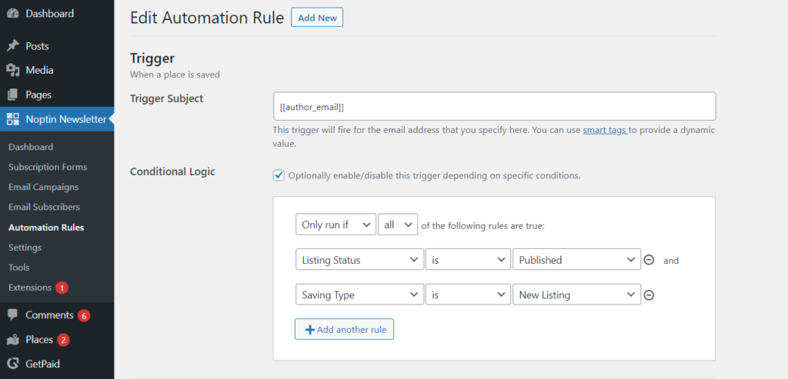Open Subscription Forms in the sidebar
Viewport: 788px width, 379px height.
click(48, 168)
